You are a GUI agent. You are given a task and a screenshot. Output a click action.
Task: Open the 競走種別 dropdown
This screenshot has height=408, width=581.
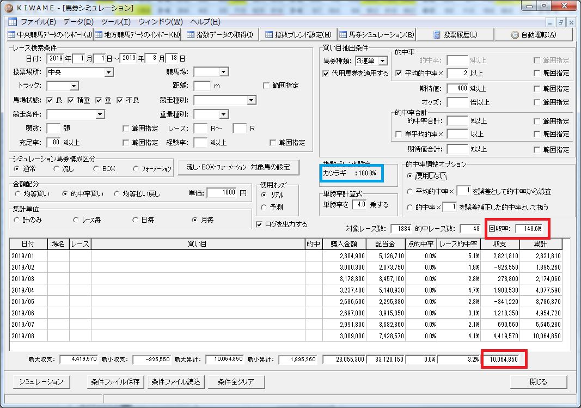251,100
